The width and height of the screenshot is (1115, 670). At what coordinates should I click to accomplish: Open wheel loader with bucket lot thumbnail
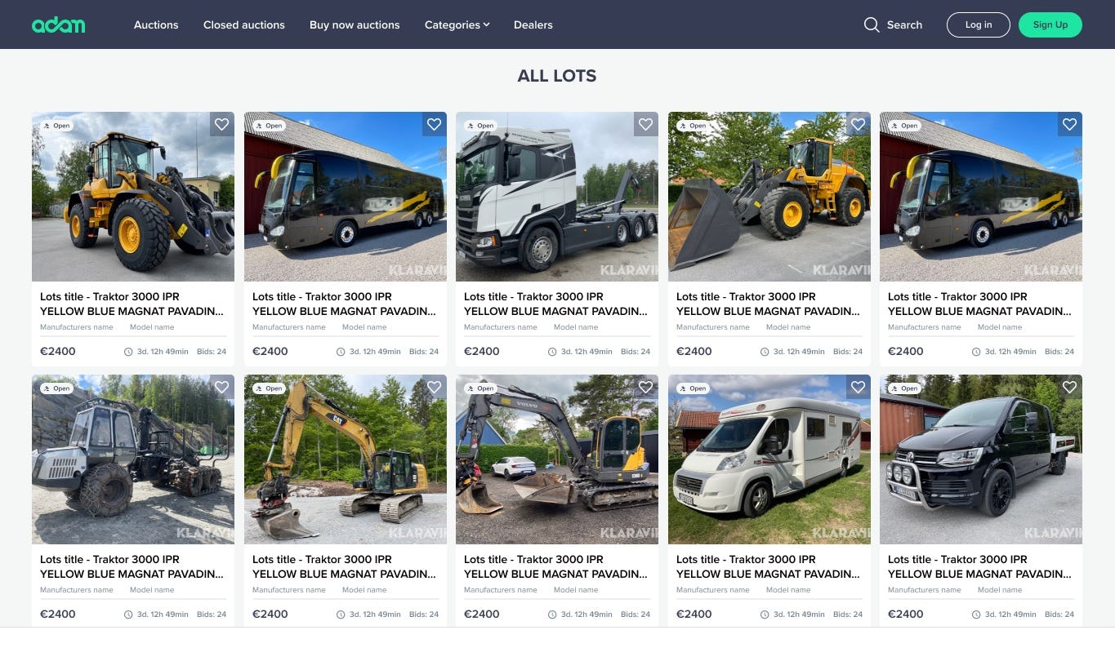769,197
